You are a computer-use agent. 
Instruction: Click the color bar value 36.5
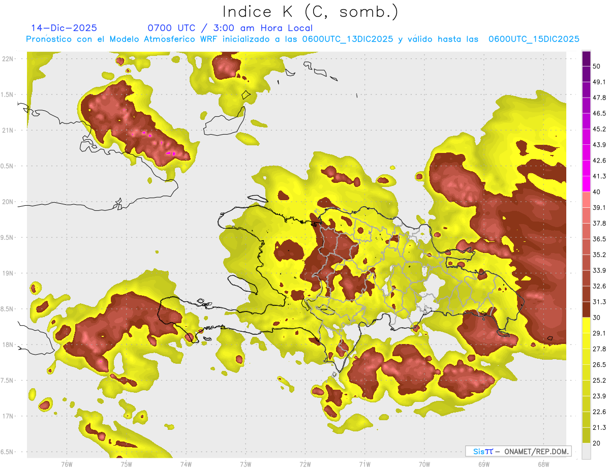pos(599,239)
